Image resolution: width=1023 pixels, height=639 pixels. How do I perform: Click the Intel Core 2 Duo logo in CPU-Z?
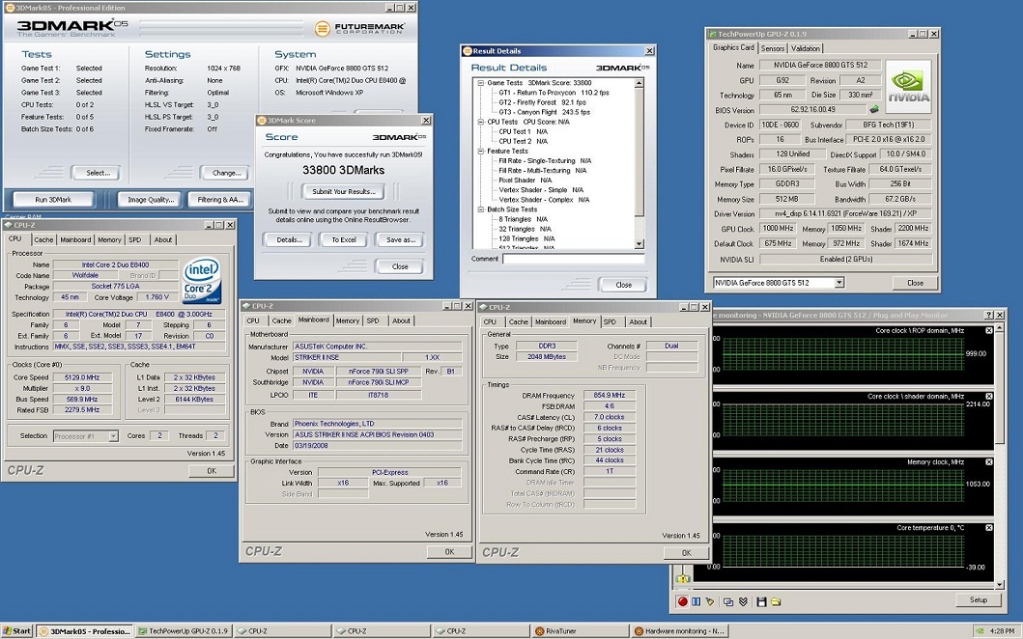(x=202, y=280)
